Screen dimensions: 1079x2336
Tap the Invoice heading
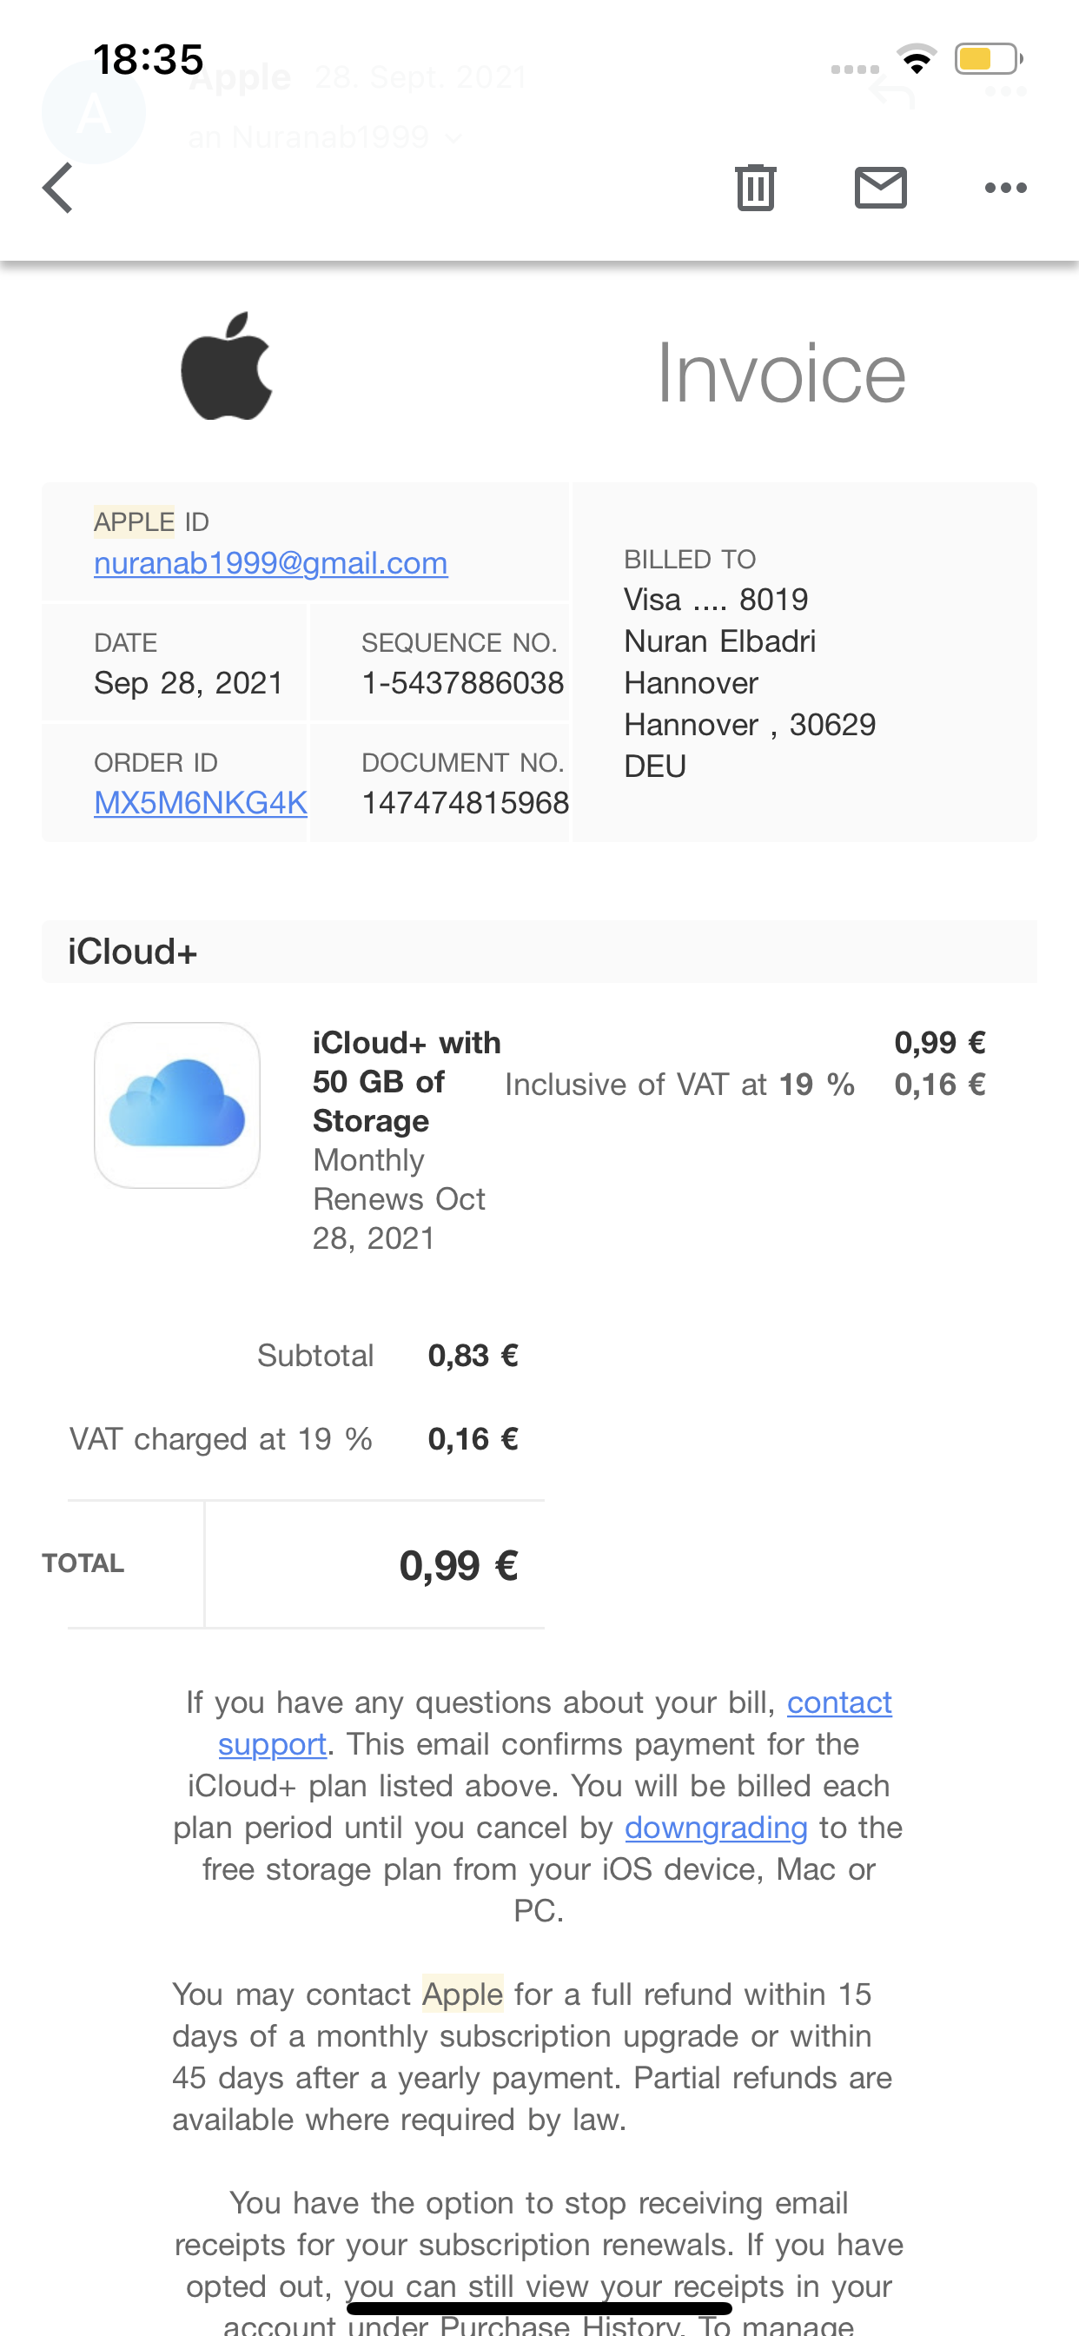(781, 373)
